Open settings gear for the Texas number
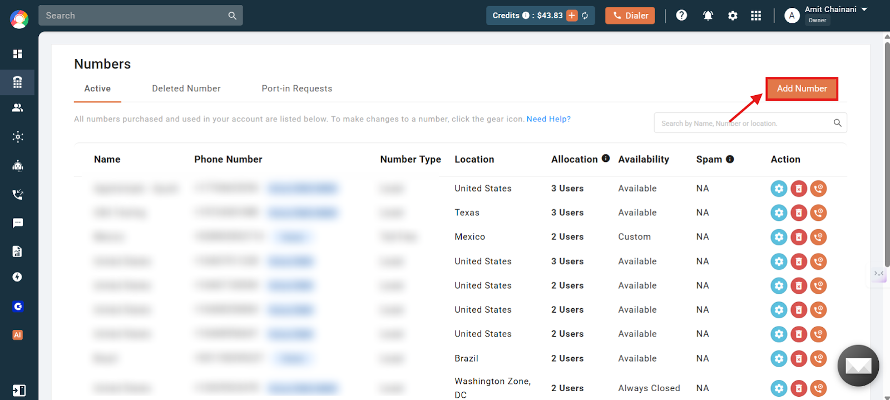890x400 pixels. point(779,213)
